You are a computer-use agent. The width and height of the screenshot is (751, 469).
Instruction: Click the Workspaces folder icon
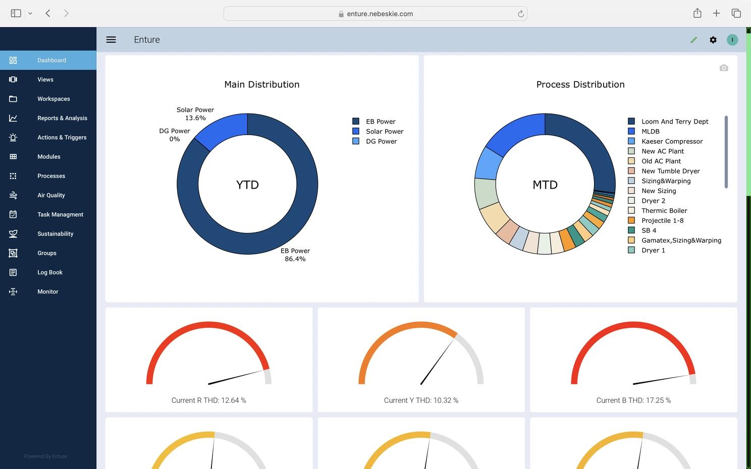pyautogui.click(x=13, y=99)
